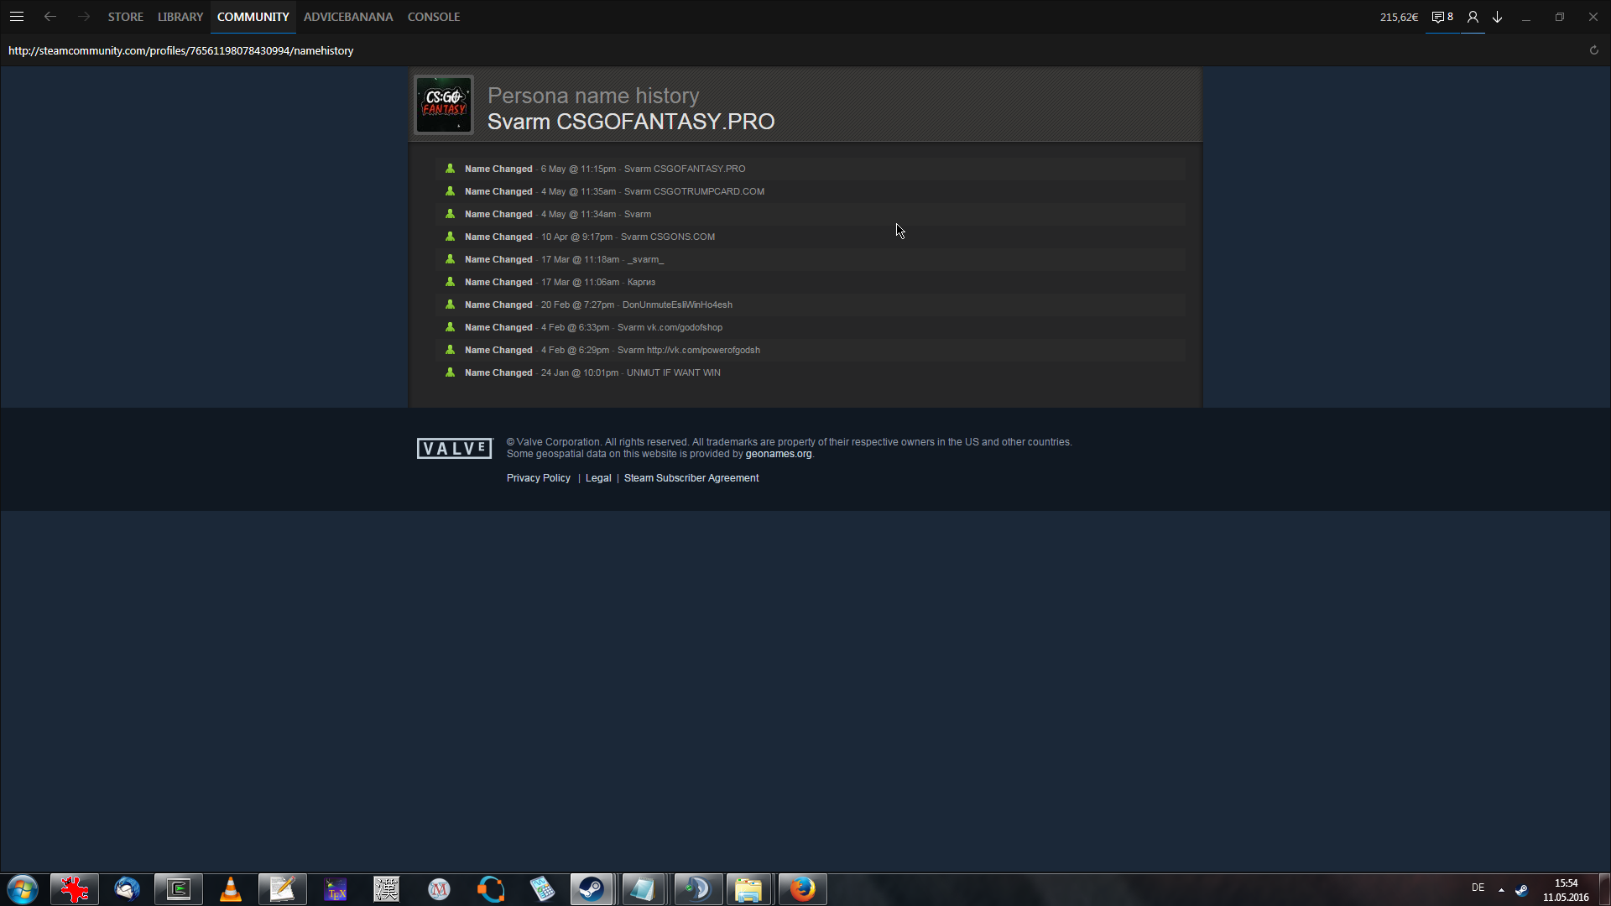Open the STORE menu tab
Image resolution: width=1611 pixels, height=906 pixels.
pos(125,17)
